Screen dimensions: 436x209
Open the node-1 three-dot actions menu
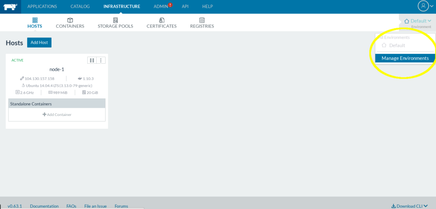tap(101, 60)
